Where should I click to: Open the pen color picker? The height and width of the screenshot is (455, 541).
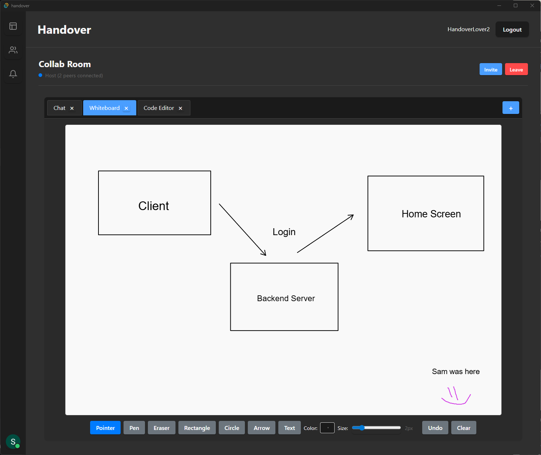327,428
